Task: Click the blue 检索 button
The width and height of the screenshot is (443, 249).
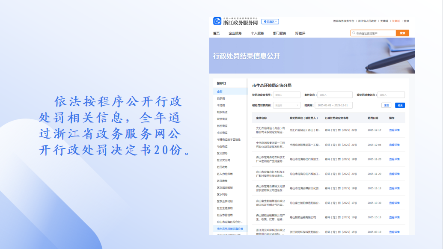Action: click(400, 105)
